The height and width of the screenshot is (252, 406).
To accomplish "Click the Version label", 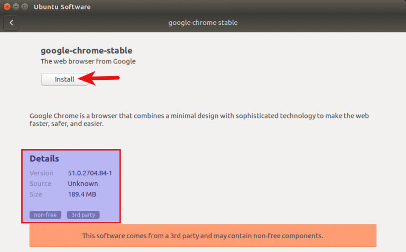I will click(41, 173).
